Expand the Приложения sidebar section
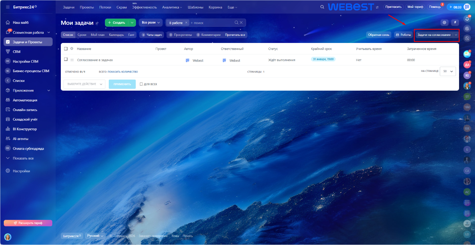Image resolution: width=475 pixels, height=245 pixels. click(x=49, y=90)
